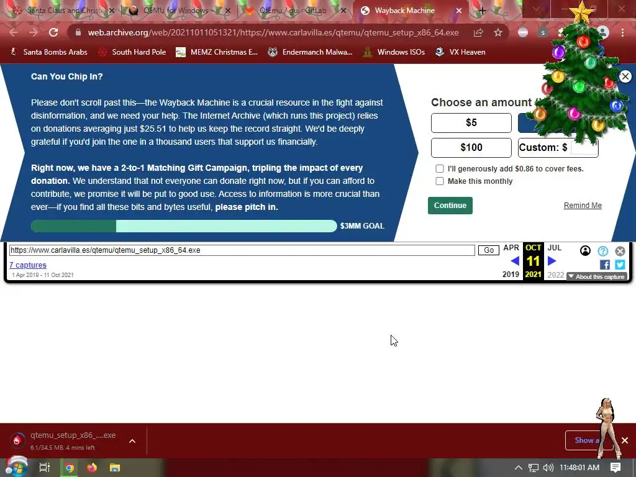Show hidden tray icons chevron
Screen dimensions: 636x477
coord(518,468)
